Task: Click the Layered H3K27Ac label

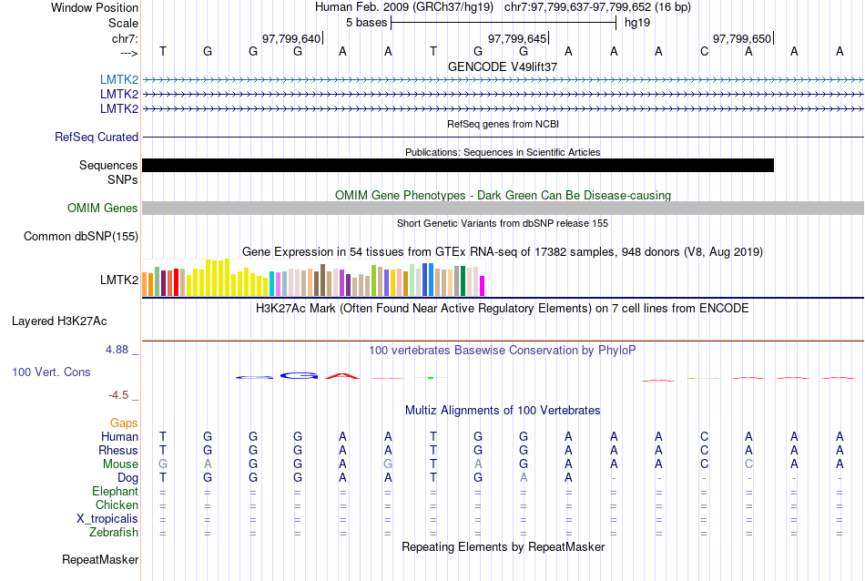Action: click(59, 321)
